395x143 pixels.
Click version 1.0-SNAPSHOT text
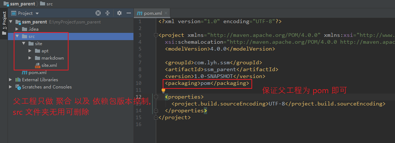pos(215,76)
